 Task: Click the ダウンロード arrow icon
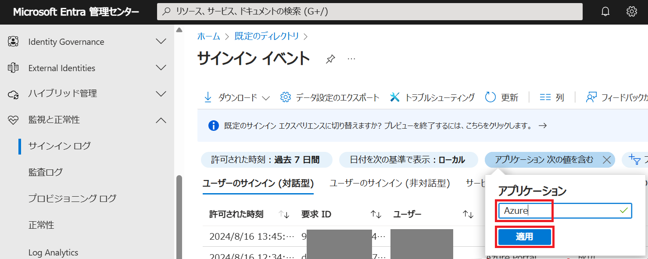pyautogui.click(x=208, y=97)
